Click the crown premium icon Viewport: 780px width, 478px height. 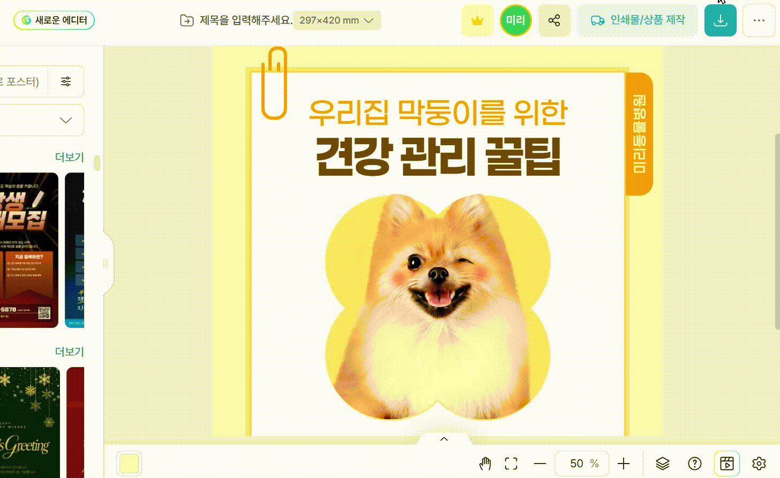pyautogui.click(x=477, y=21)
